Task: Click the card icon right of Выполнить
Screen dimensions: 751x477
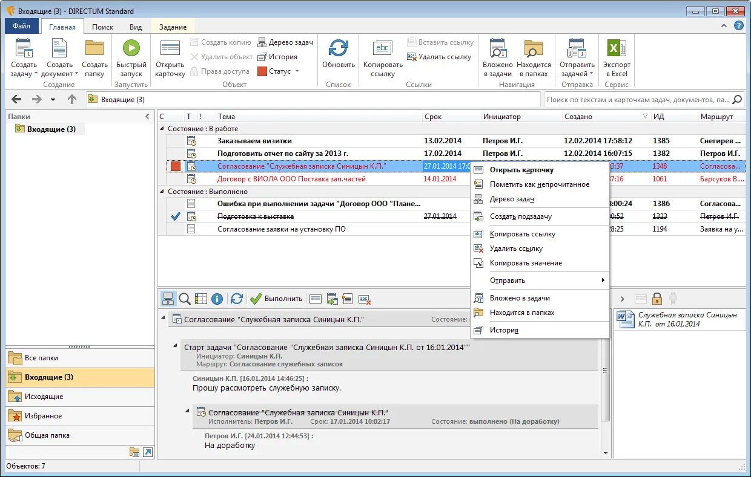Action: pyautogui.click(x=315, y=299)
